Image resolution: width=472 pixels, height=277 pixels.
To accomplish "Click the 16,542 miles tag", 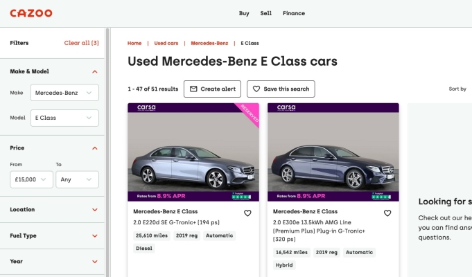I will (x=292, y=253).
